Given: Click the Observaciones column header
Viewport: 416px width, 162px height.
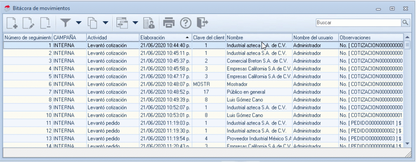Looking at the screenshot, I should (x=371, y=37).
